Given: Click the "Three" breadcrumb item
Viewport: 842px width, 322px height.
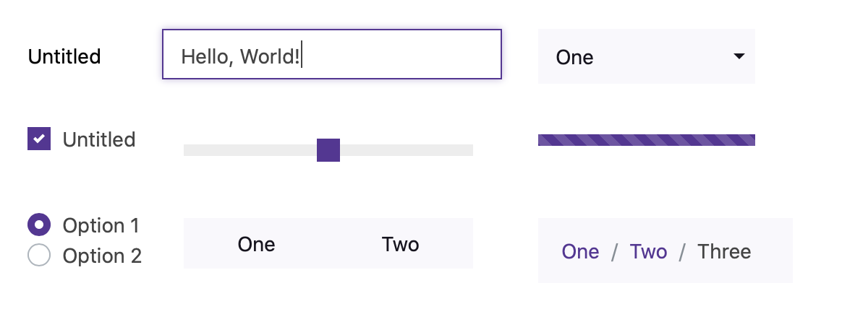Looking at the screenshot, I should coord(724,251).
